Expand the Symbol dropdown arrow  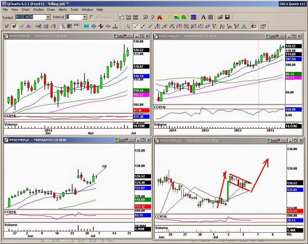tap(48, 17)
